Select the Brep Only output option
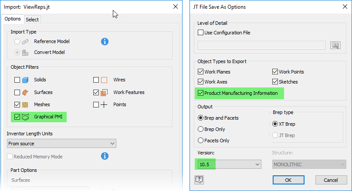 pyautogui.click(x=200, y=129)
